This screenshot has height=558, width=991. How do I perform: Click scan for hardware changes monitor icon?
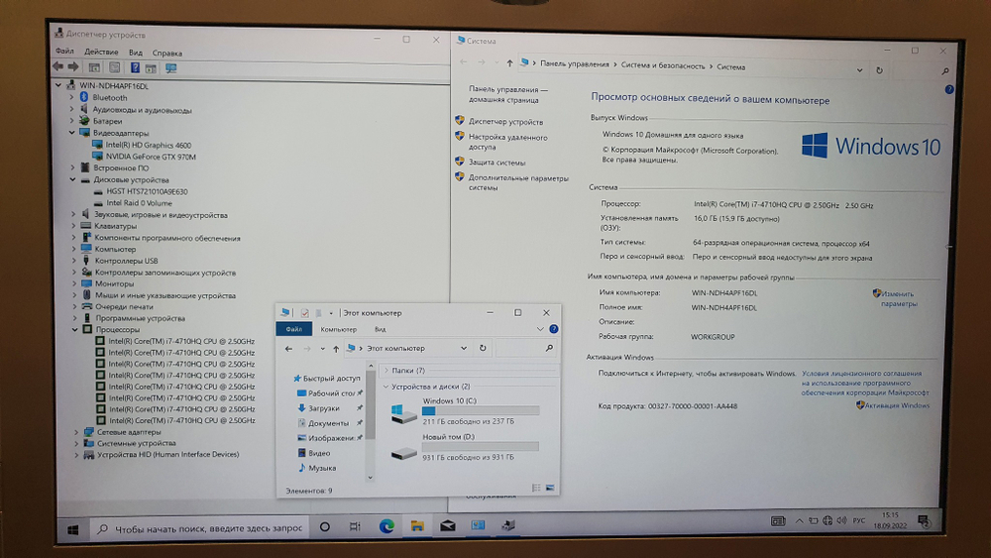pos(170,68)
